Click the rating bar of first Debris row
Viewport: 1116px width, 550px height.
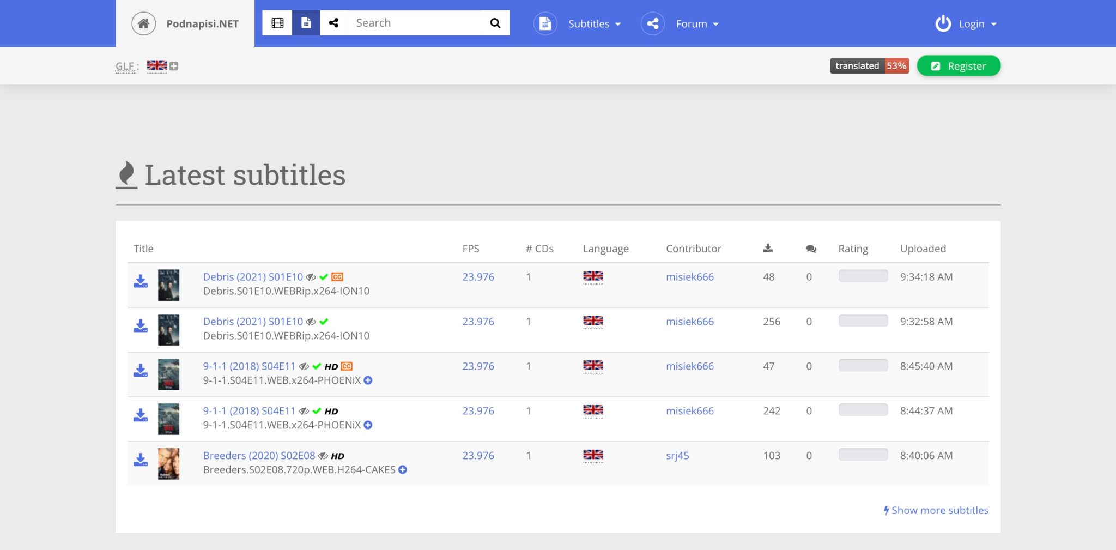863,276
